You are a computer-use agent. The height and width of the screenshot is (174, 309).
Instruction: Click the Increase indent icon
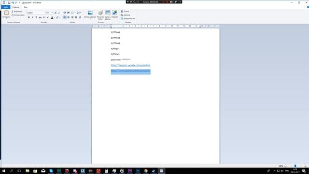click(68, 13)
